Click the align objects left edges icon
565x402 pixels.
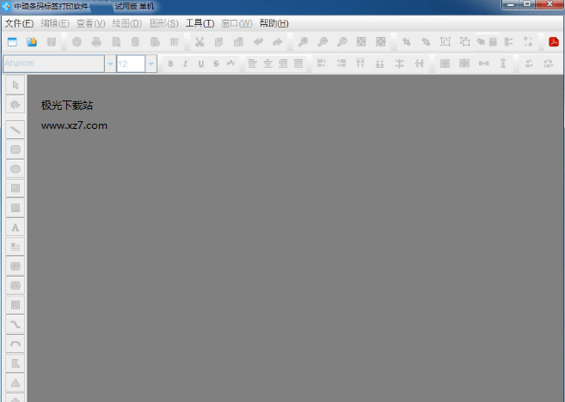[321, 64]
